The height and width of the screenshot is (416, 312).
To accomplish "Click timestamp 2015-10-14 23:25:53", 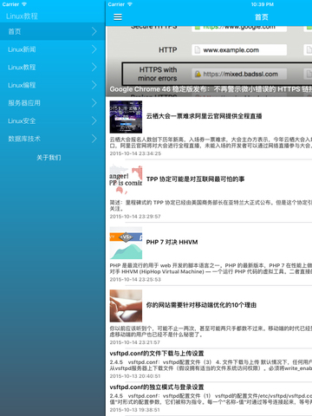I will 135,279.
